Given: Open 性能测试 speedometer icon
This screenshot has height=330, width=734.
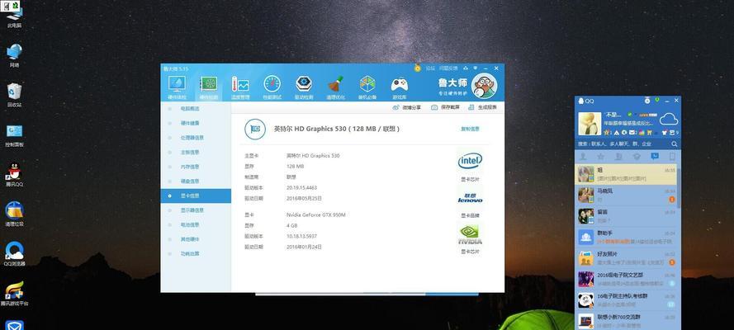Looking at the screenshot, I should pyautogui.click(x=272, y=84).
